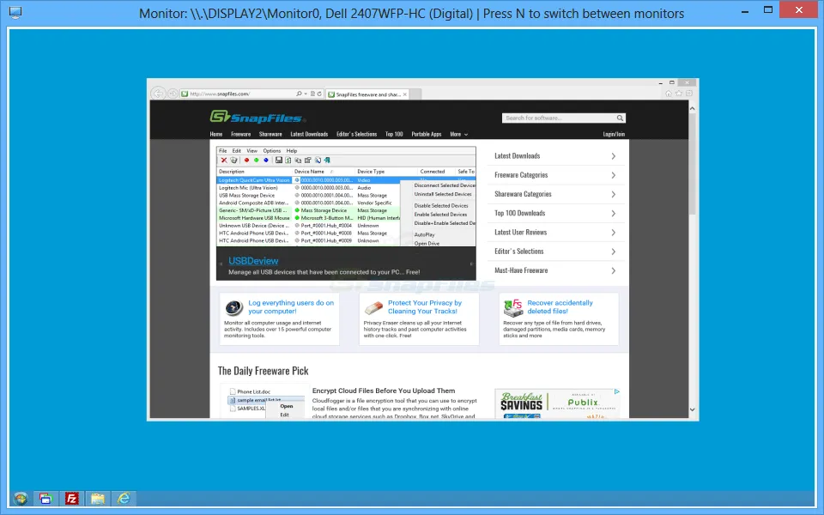Open the browser Favorites star icon
Viewport: 824px width, 515px height.
pyautogui.click(x=679, y=94)
